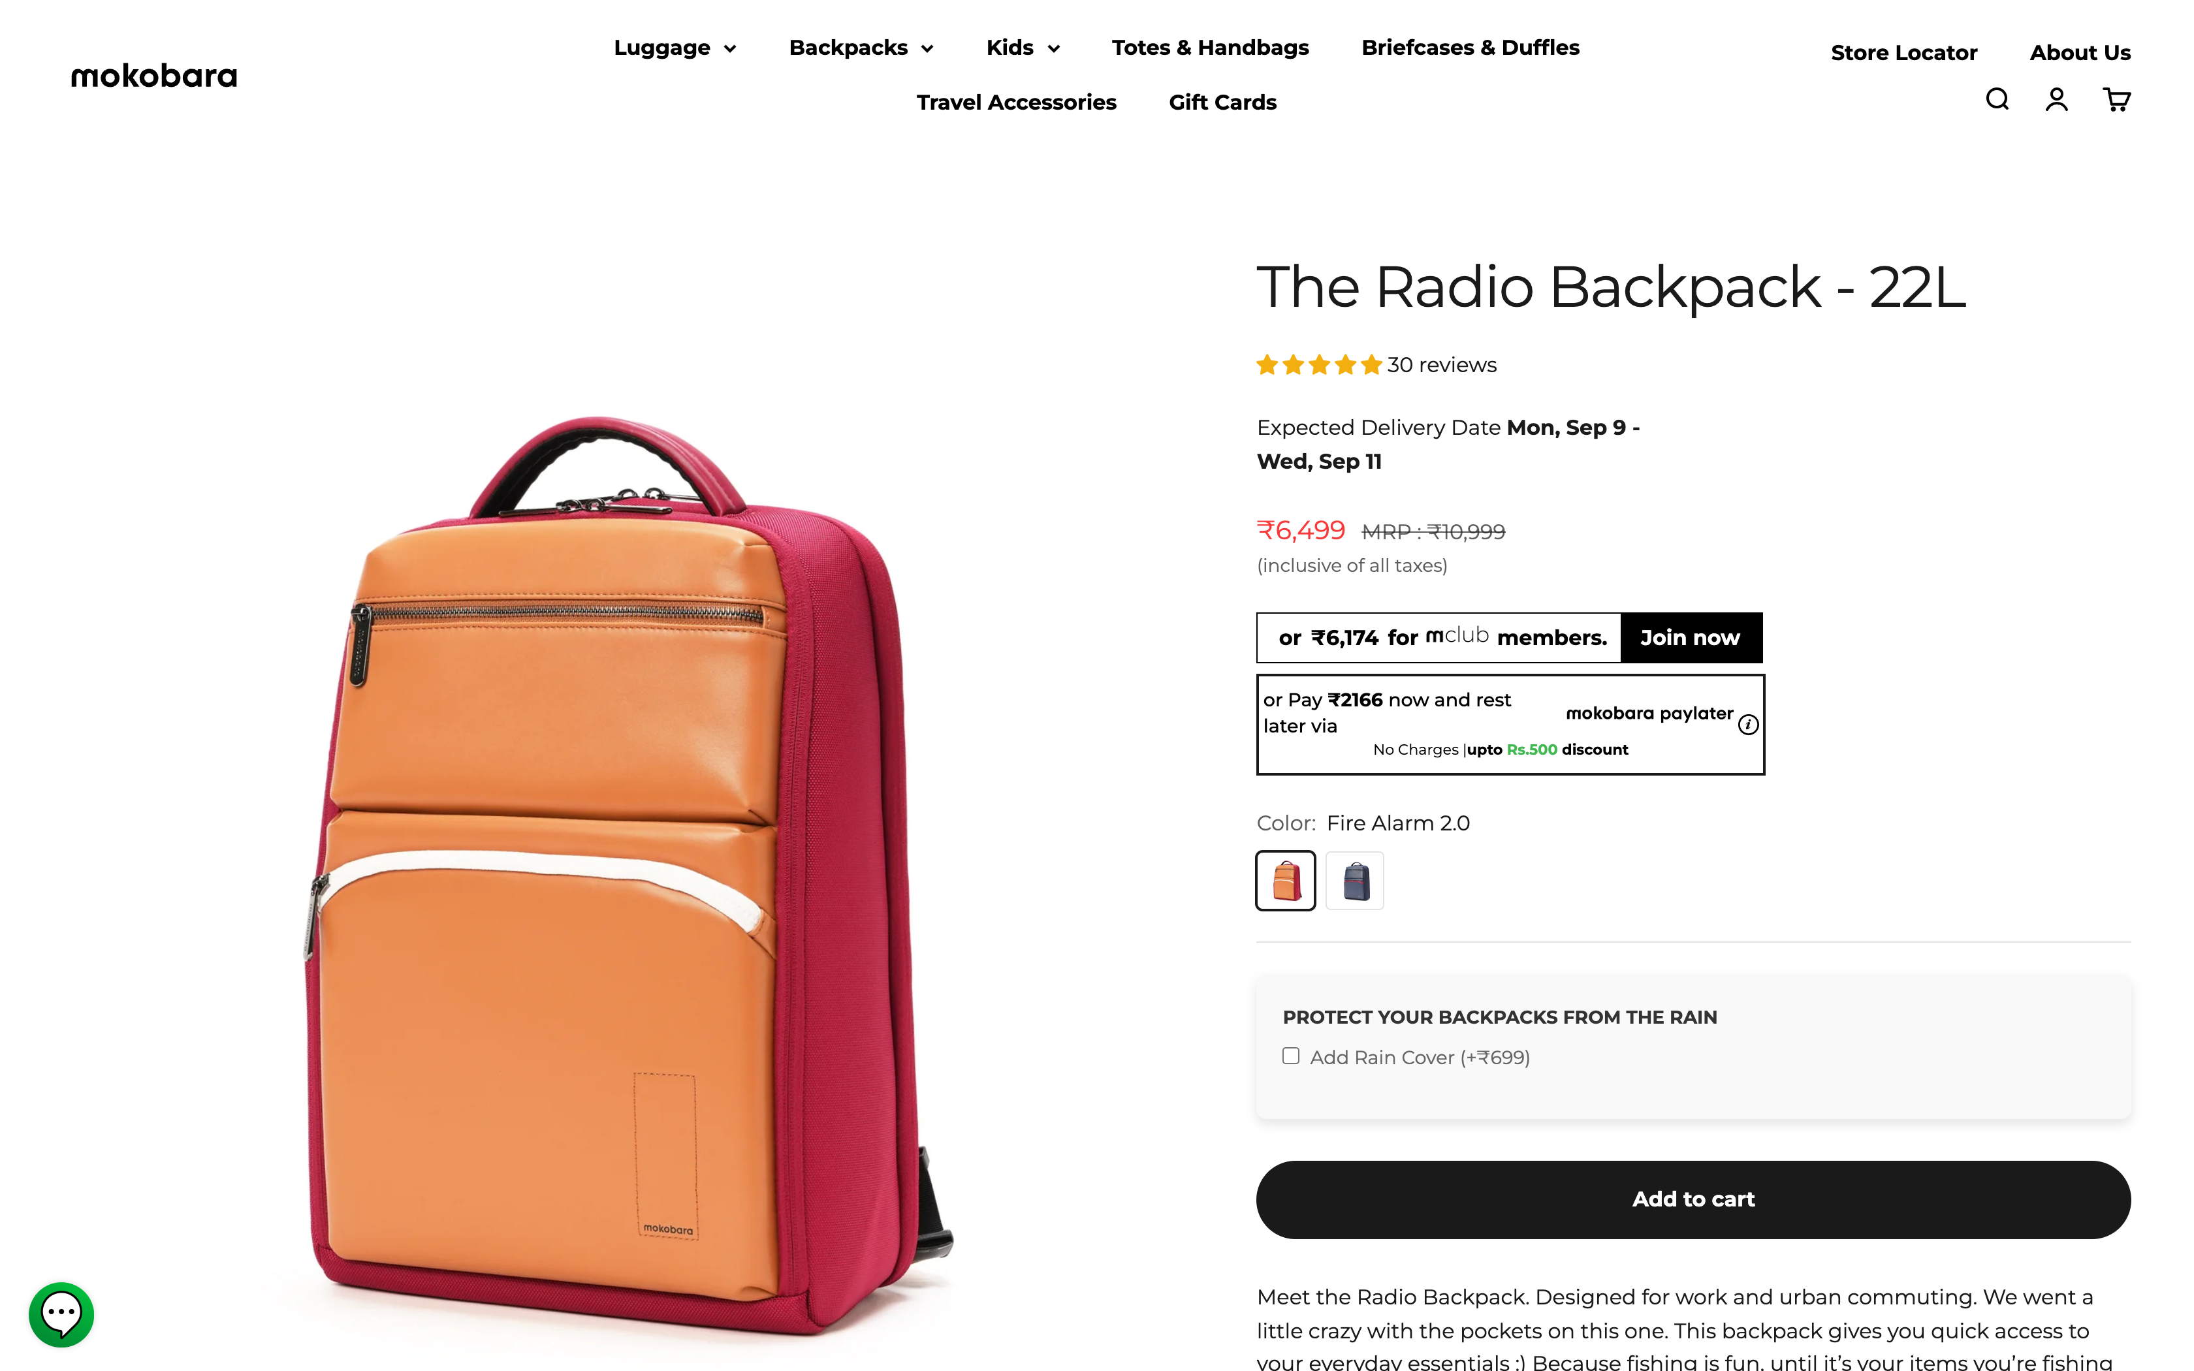This screenshot has width=2194, height=1371.
Task: Select the navy blue backpack color swatch
Action: tap(1354, 879)
